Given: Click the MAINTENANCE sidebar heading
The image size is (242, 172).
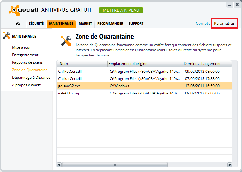Looking at the screenshot, I should [24, 36].
